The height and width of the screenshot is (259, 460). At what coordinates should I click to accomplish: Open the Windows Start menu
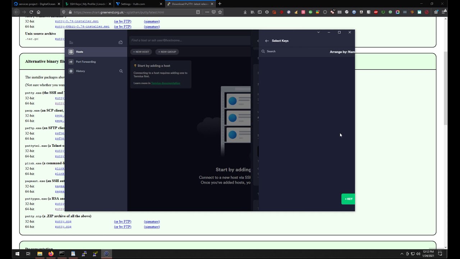click(17, 254)
